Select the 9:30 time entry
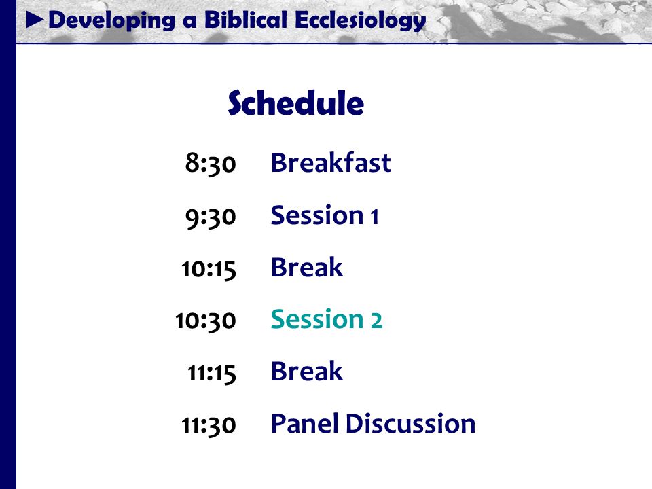 (x=211, y=217)
